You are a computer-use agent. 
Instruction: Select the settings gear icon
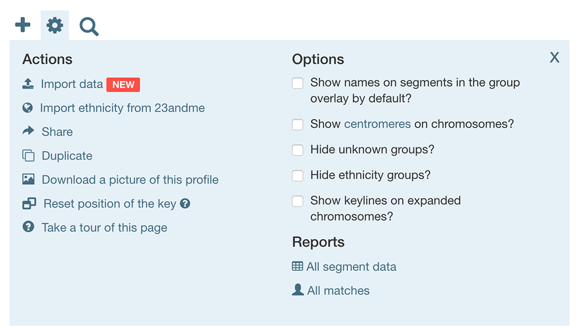coord(54,25)
